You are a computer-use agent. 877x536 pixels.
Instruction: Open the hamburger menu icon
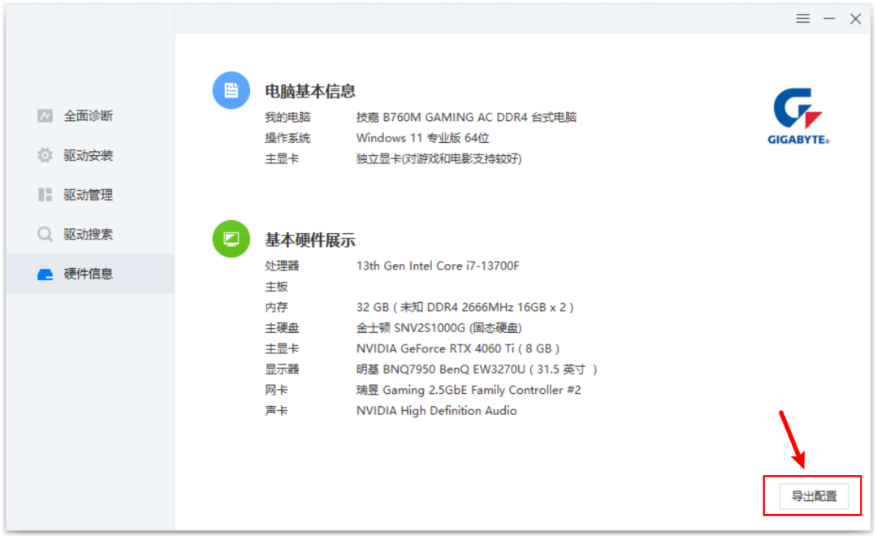click(x=802, y=19)
